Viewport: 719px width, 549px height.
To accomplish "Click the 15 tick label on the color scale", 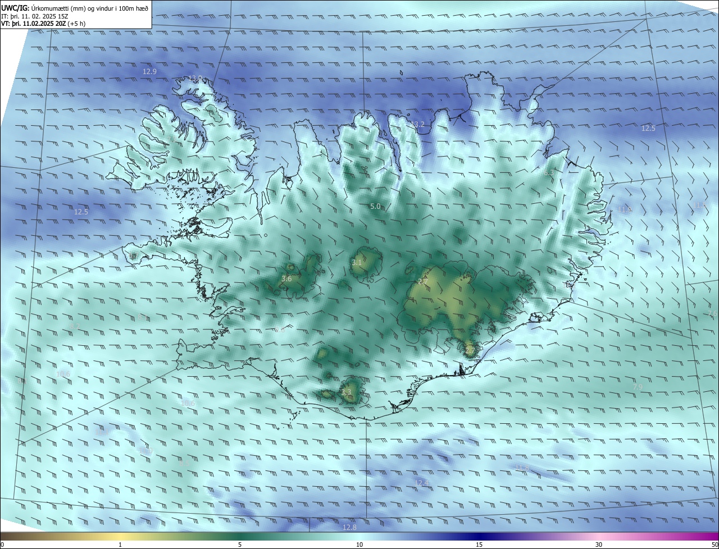I will pyautogui.click(x=479, y=545).
